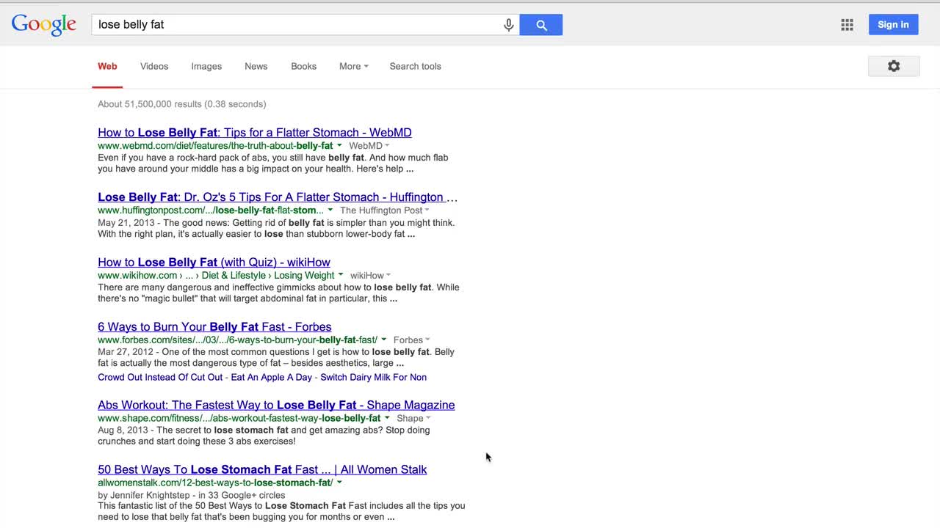Open The Huffington Post source dropdown
The width and height of the screenshot is (940, 528).
point(385,210)
